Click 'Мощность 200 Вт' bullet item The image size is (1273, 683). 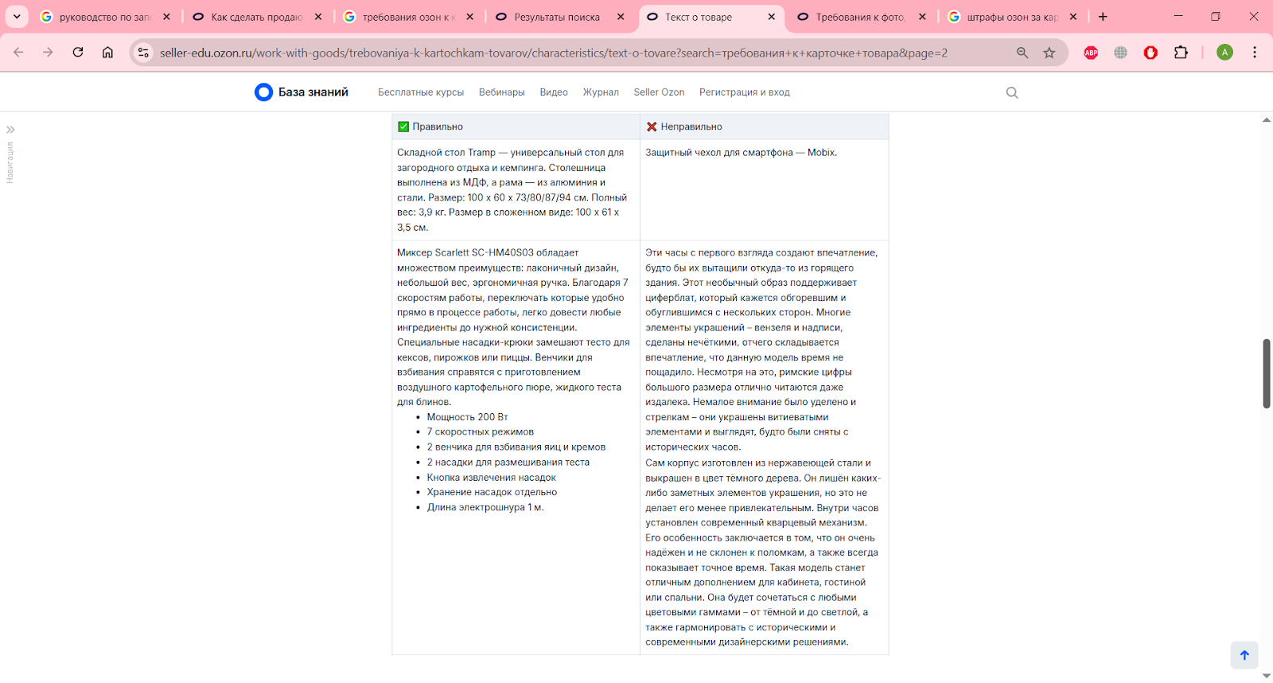tap(467, 417)
